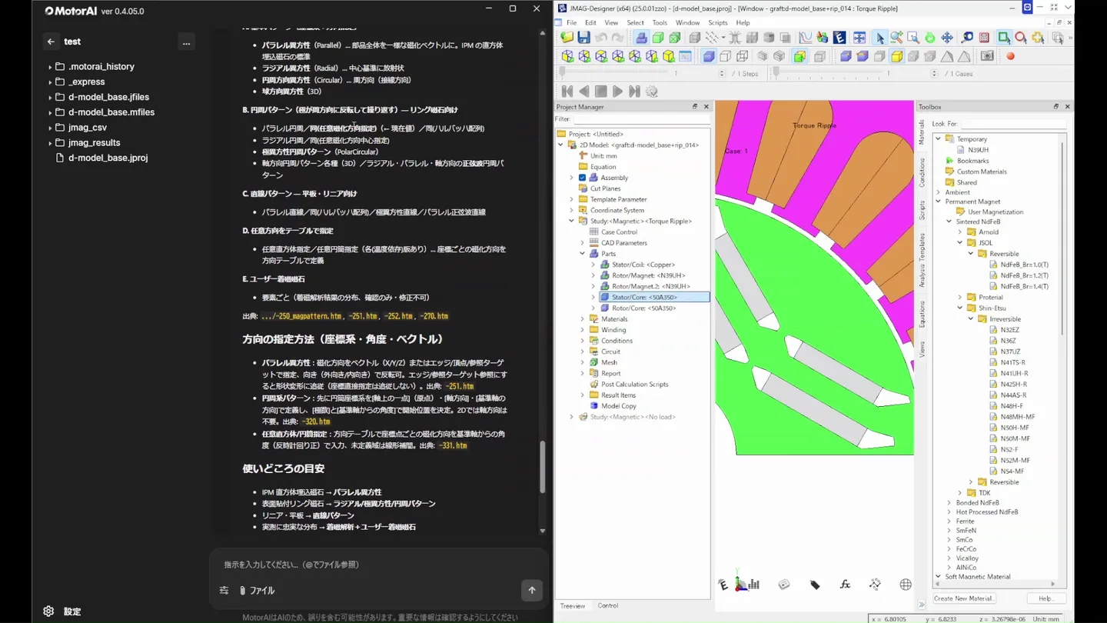Collapse the Parts node in Project Manager

point(582,254)
